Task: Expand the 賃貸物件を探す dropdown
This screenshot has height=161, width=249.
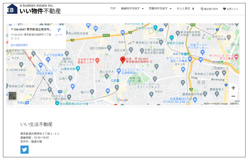Action: click(132, 9)
